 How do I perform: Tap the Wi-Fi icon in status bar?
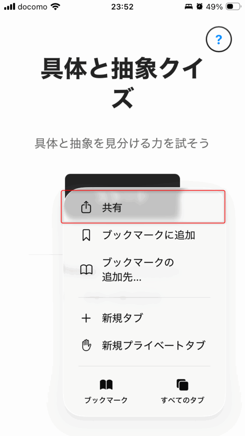click(x=56, y=7)
